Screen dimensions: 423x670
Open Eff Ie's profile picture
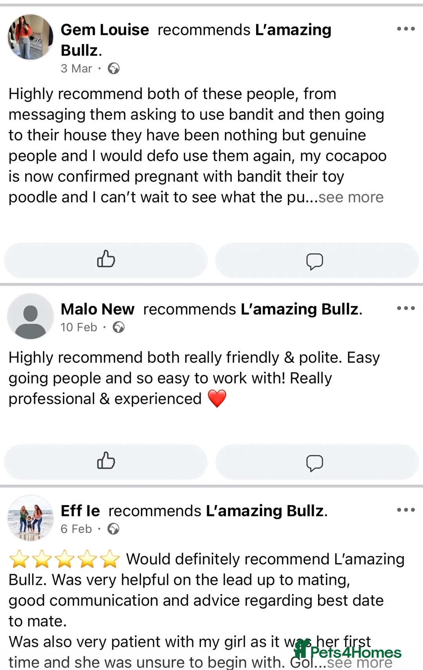click(x=31, y=518)
